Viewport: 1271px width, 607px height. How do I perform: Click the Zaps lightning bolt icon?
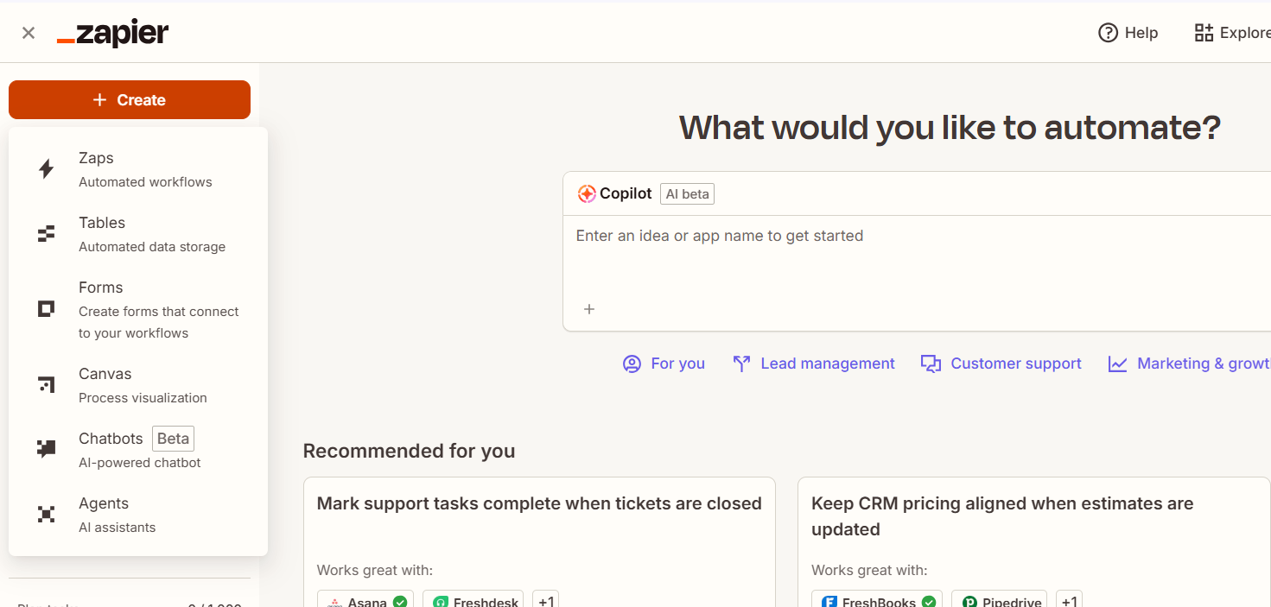(47, 169)
